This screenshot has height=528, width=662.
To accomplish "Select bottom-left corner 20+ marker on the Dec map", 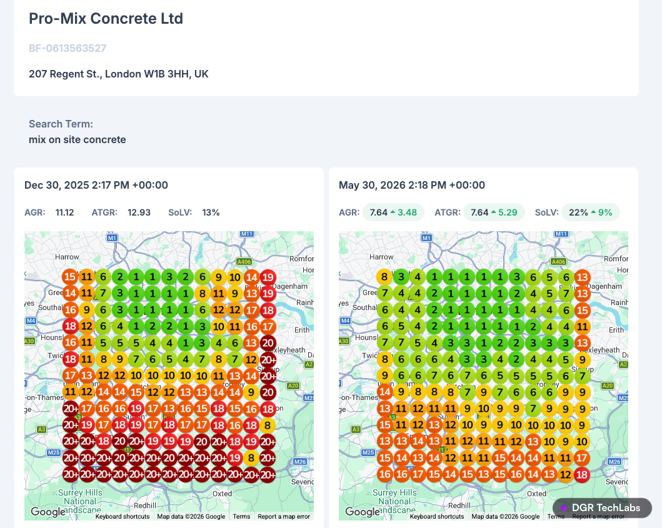I will (71, 474).
